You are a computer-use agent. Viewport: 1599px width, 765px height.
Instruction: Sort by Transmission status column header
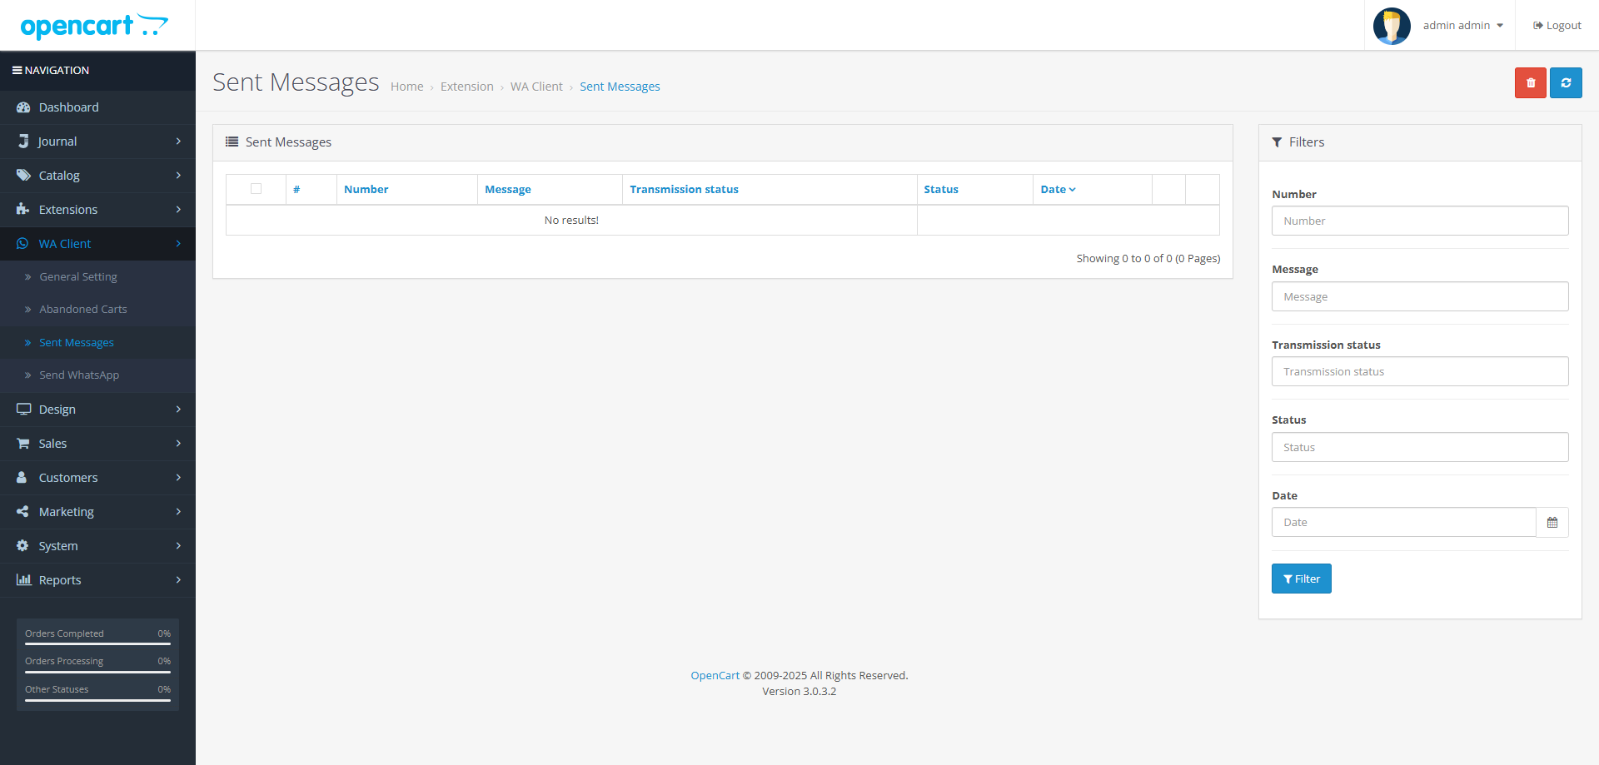[x=684, y=190]
